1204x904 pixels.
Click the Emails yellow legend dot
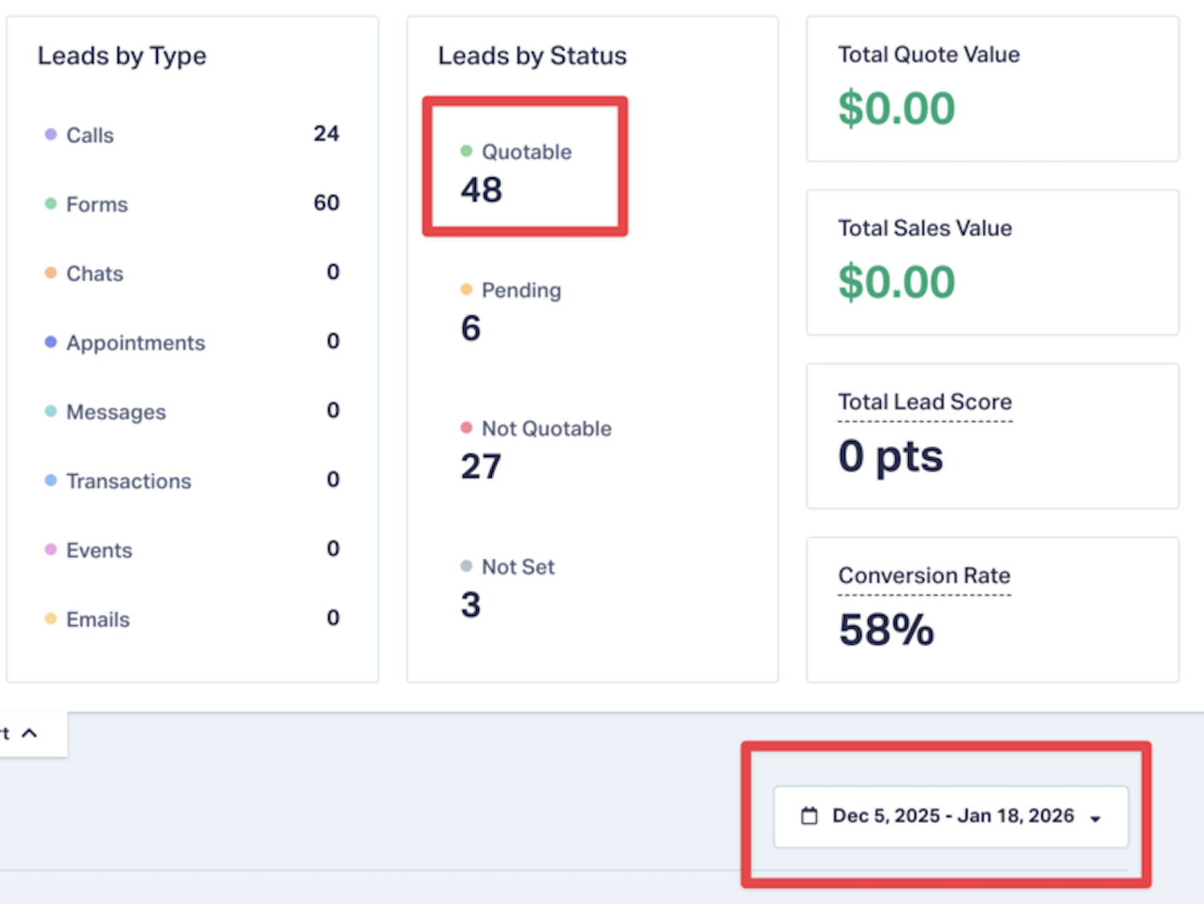tap(51, 618)
